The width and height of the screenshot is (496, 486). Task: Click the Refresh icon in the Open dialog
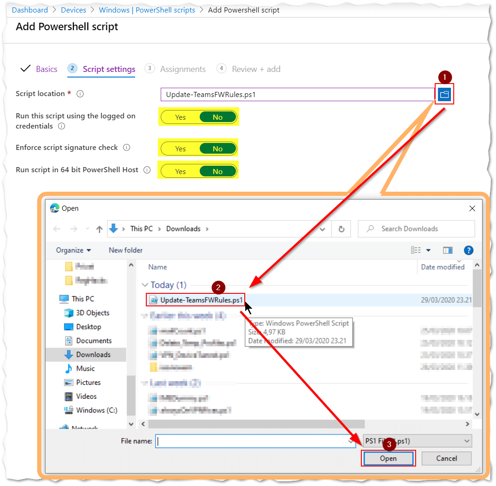[x=341, y=228]
